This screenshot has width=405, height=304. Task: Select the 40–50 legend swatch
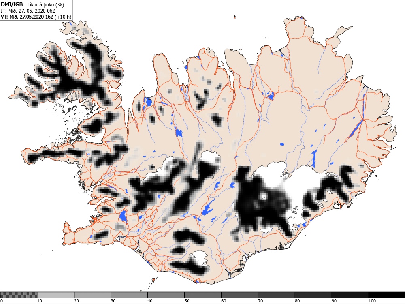[166, 295]
